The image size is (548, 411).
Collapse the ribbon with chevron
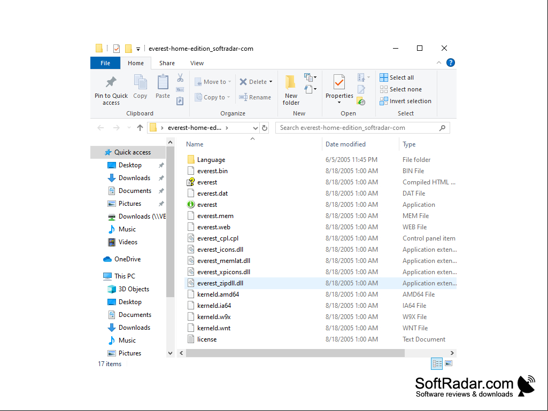tap(438, 63)
